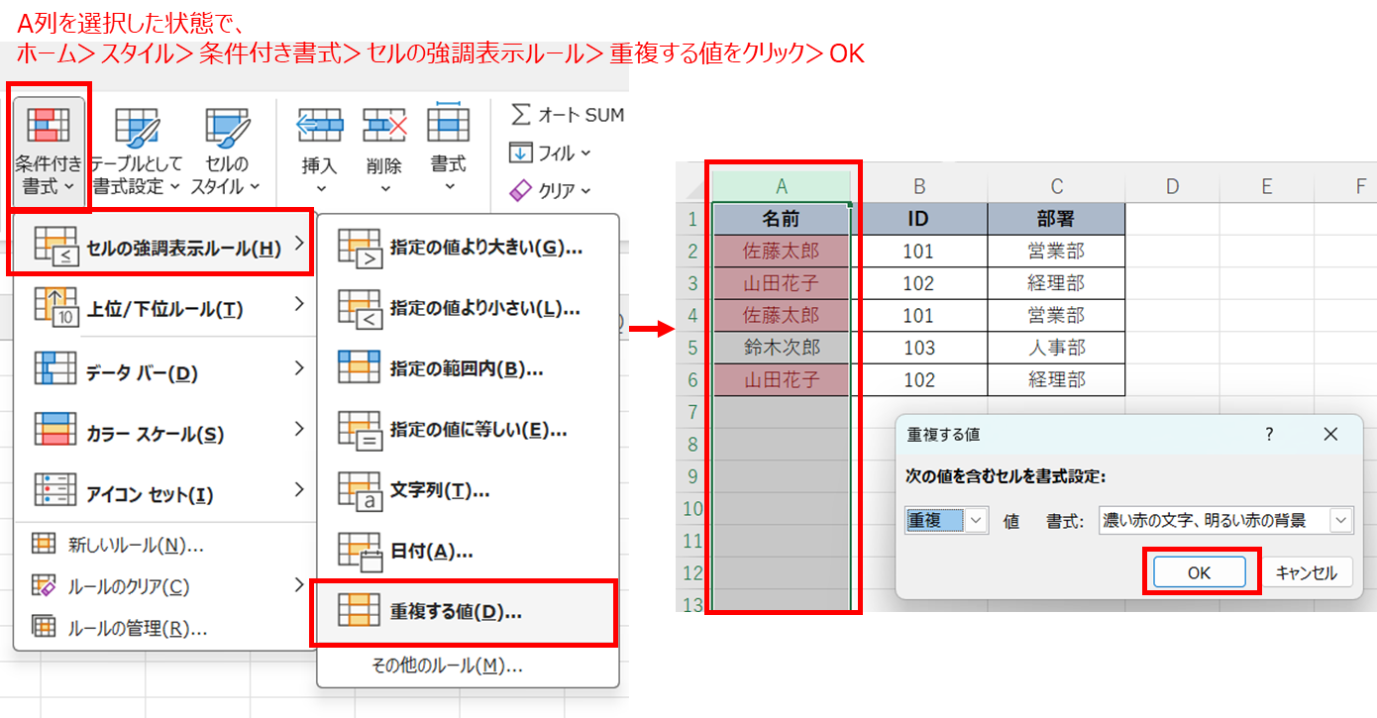Viewport: 1377px width, 718px height.
Task: Select 日付 date rule
Action: pos(468,551)
